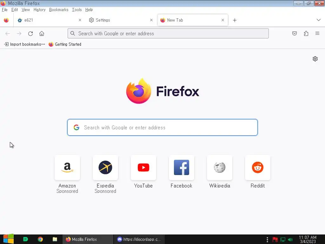
Task: Select the New Tab tab
Action: tap(193, 20)
